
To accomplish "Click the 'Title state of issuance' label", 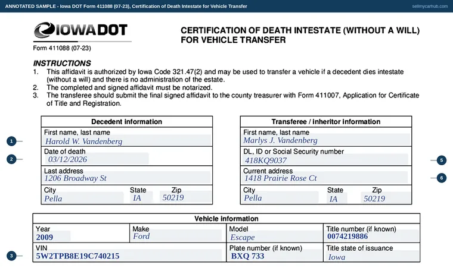I will 359,248.
